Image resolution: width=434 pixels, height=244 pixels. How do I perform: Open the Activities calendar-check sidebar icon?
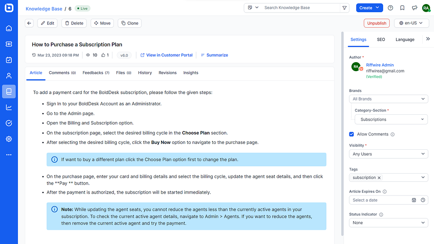pyautogui.click(x=9, y=60)
